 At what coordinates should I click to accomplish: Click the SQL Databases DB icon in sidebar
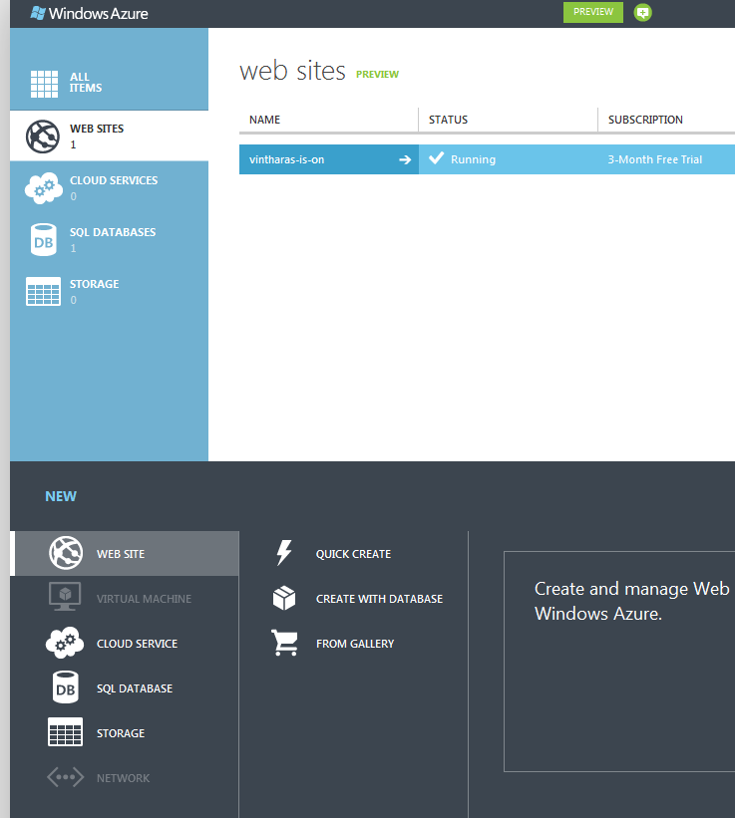44,239
